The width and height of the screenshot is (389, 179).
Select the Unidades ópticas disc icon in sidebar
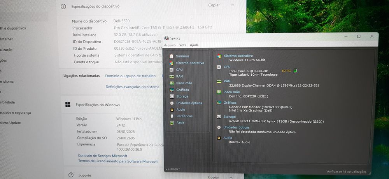point(172,103)
